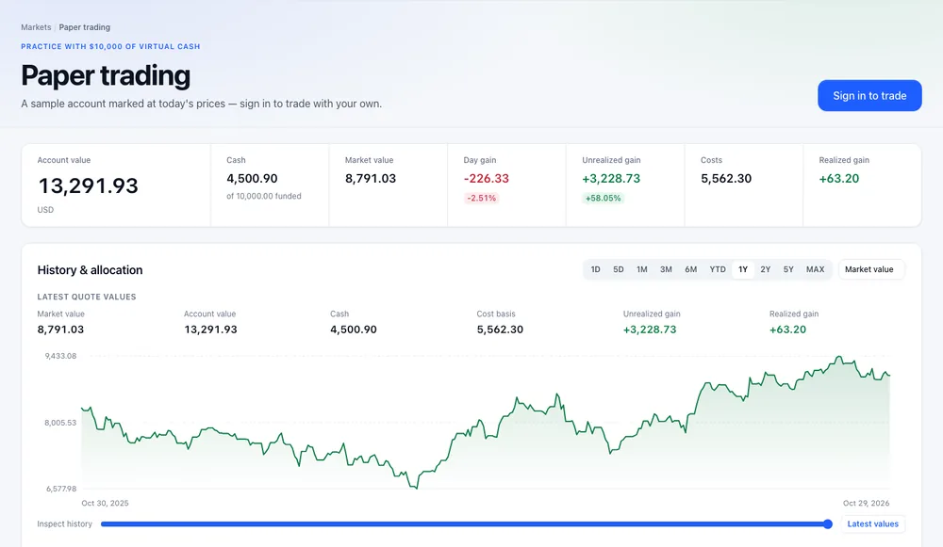
Task: Click the Cost basis 5,562.30 quote value
Action: pos(500,330)
